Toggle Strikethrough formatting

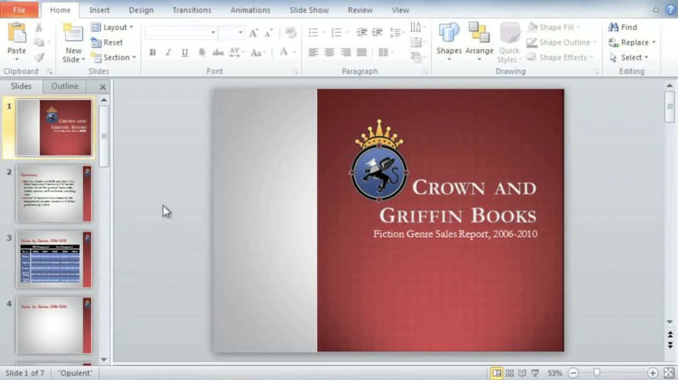[x=217, y=53]
